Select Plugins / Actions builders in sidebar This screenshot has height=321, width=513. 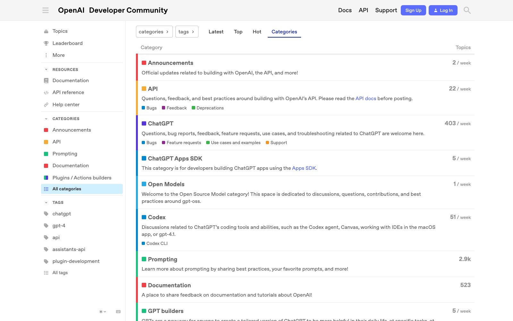click(x=82, y=178)
